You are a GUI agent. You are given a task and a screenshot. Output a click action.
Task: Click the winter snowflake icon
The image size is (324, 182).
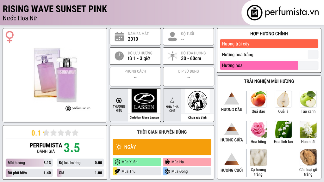tap(167, 171)
